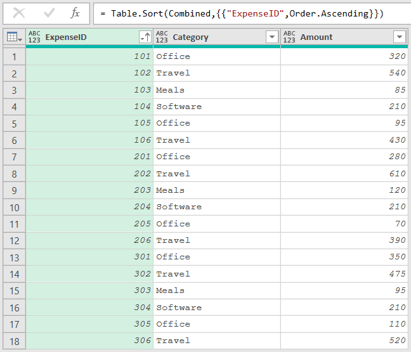This screenshot has width=411, height=352.
Task: Click ExpenseID column data type icon
Action: pyautogui.click(x=34, y=37)
